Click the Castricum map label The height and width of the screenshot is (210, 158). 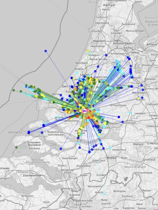click(x=102, y=17)
